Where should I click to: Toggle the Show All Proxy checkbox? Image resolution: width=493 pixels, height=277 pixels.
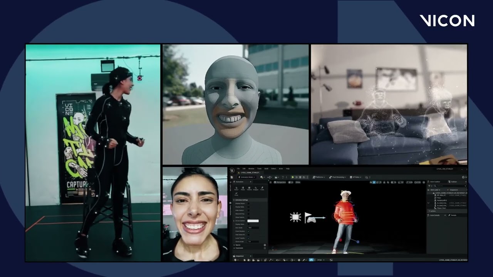pos(248,214)
